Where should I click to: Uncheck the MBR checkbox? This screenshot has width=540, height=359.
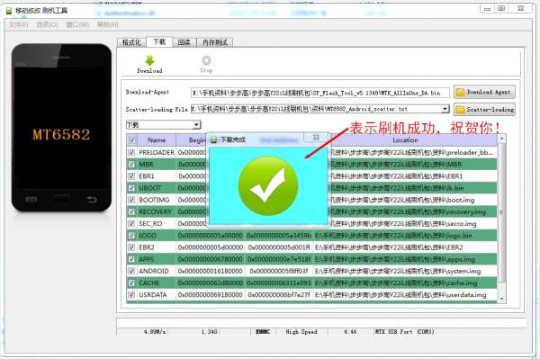131,164
